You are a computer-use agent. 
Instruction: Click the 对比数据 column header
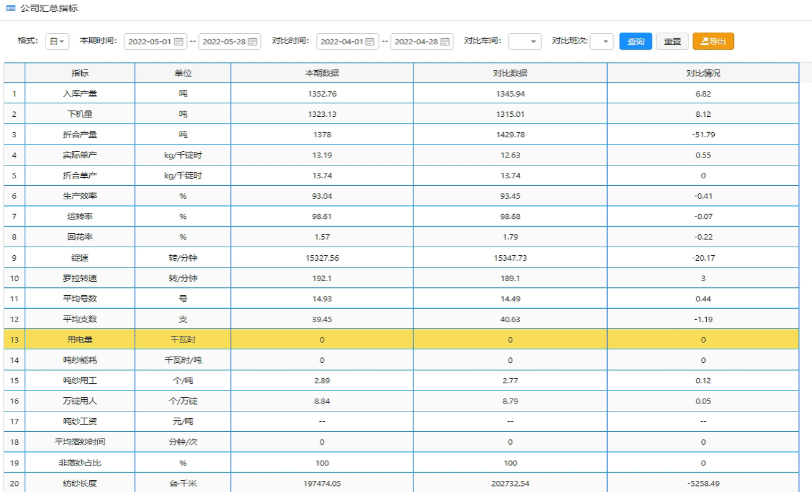(510, 73)
